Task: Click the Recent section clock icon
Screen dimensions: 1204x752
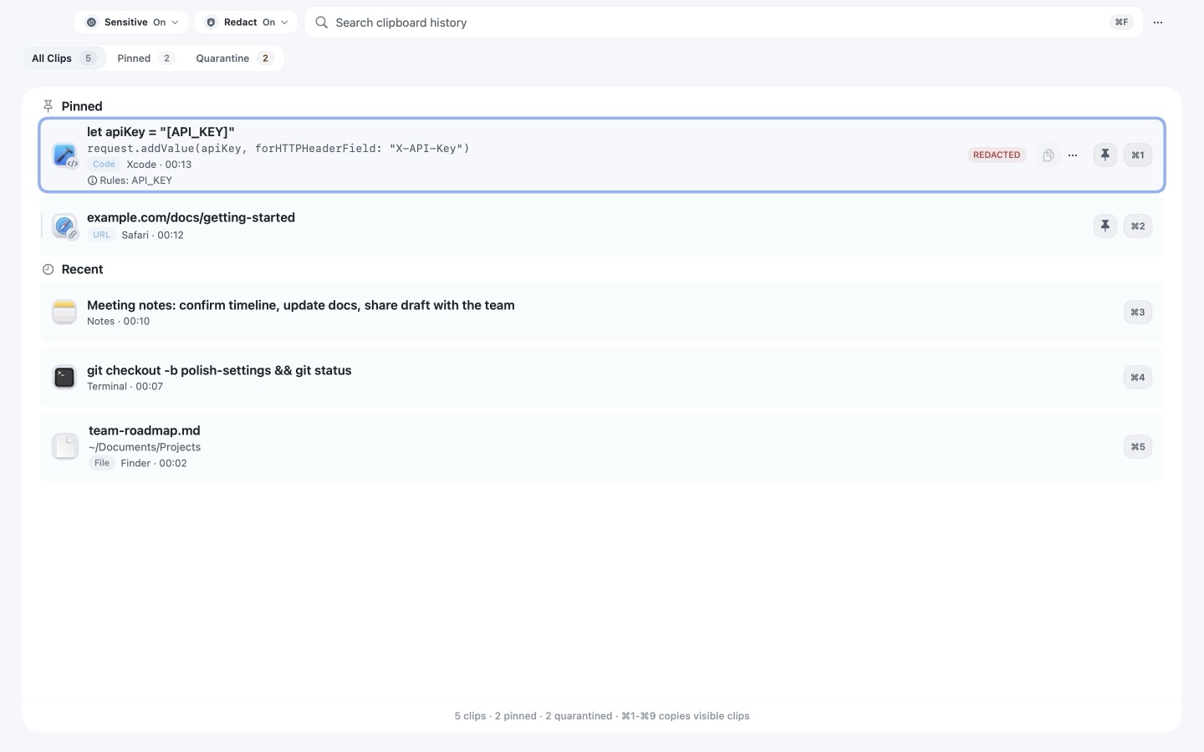Action: [x=48, y=270]
